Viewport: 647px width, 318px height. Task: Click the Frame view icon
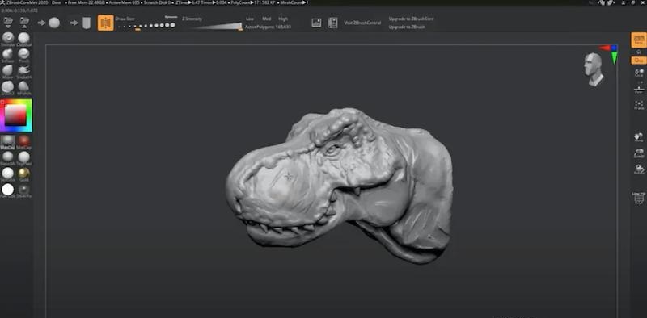pos(639,105)
